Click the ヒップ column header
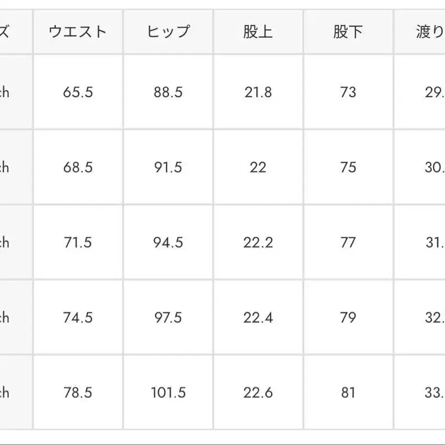Screen dimensions: 445x445 pyautogui.click(x=168, y=32)
